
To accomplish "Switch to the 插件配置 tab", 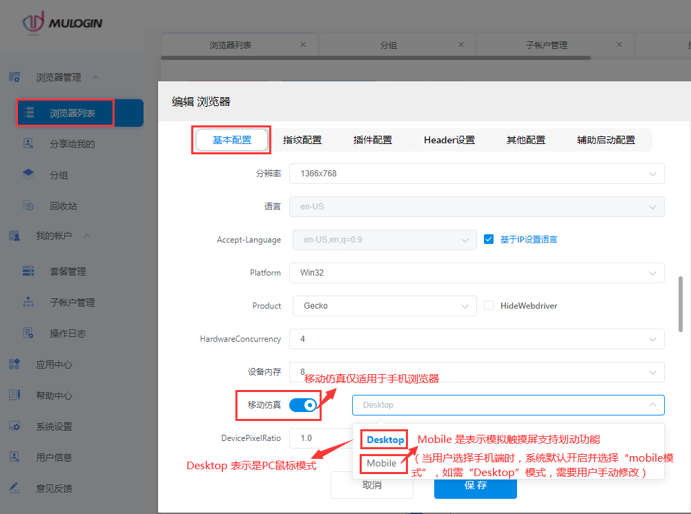I will pos(373,140).
